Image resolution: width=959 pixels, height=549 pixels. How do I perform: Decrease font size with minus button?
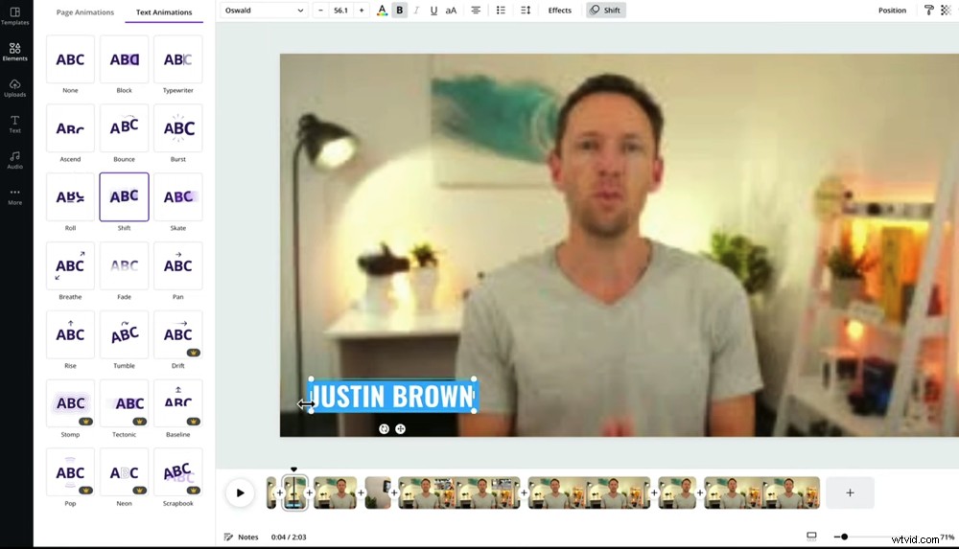coord(320,11)
